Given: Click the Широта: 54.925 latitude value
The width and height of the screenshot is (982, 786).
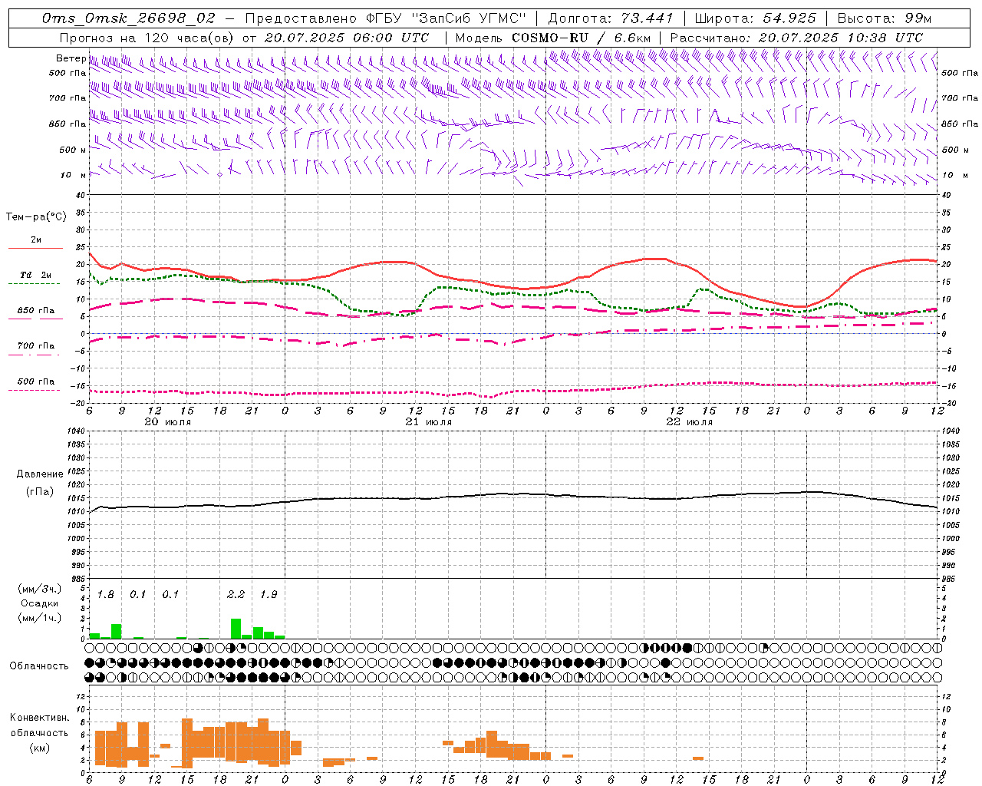Looking at the screenshot, I should (756, 18).
